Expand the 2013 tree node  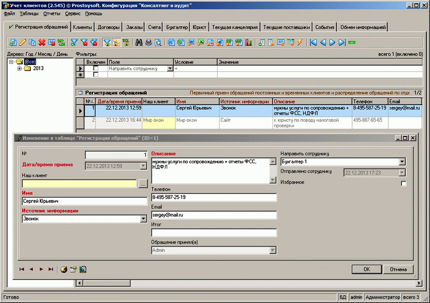[x=20, y=69]
